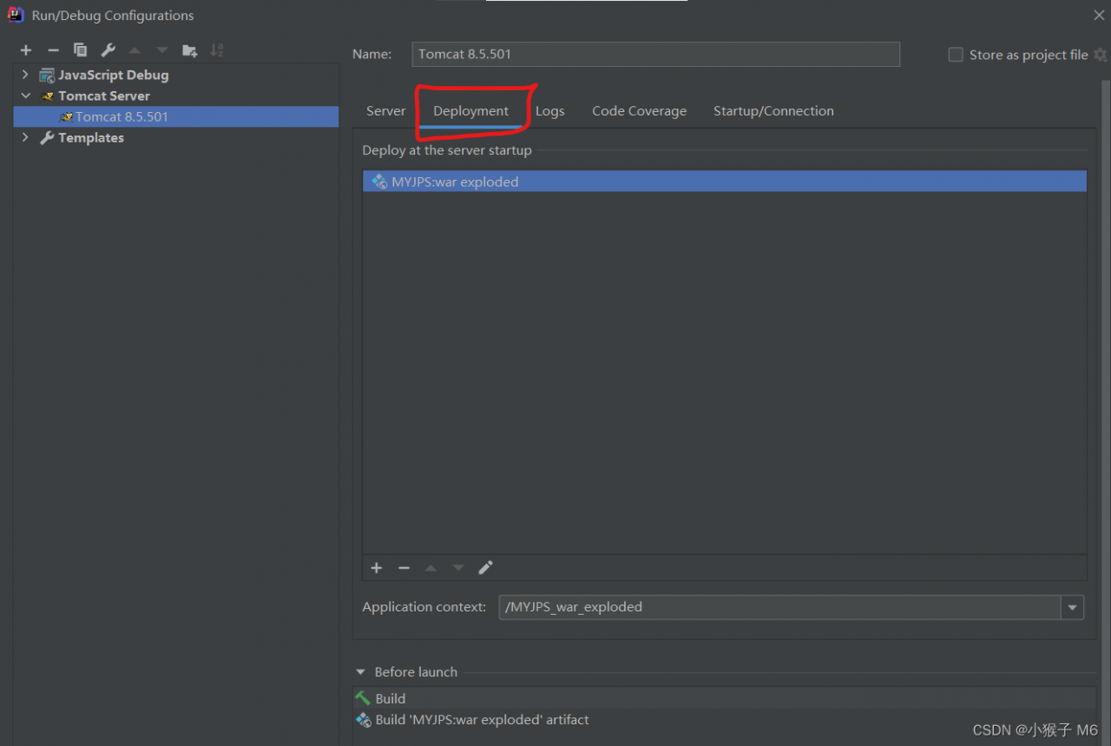1111x746 pixels.
Task: Select the Tomcat 8.5.501 configuration
Action: click(175, 116)
